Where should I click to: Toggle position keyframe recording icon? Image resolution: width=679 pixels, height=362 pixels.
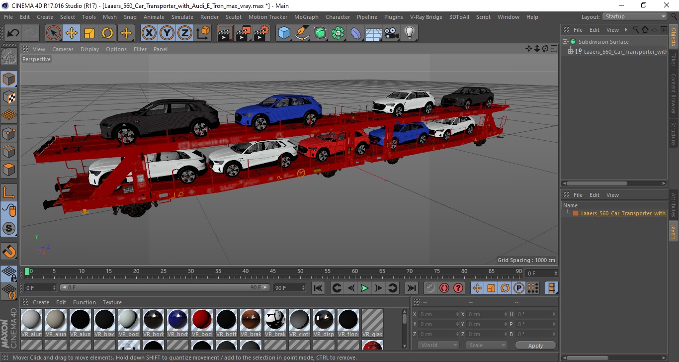[477, 288]
